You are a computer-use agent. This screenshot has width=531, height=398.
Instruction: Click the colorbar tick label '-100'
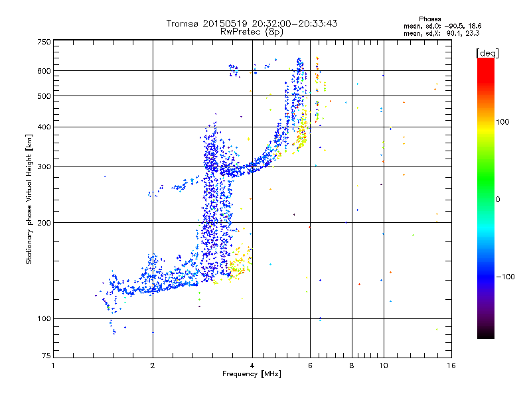pyautogui.click(x=505, y=277)
